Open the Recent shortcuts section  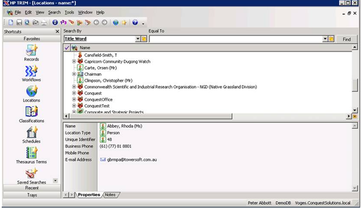tap(32, 188)
